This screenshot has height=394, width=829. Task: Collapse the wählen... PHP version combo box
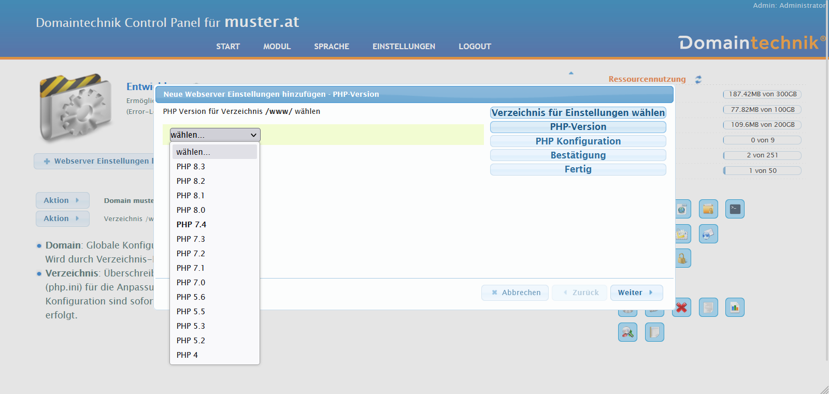(215, 135)
